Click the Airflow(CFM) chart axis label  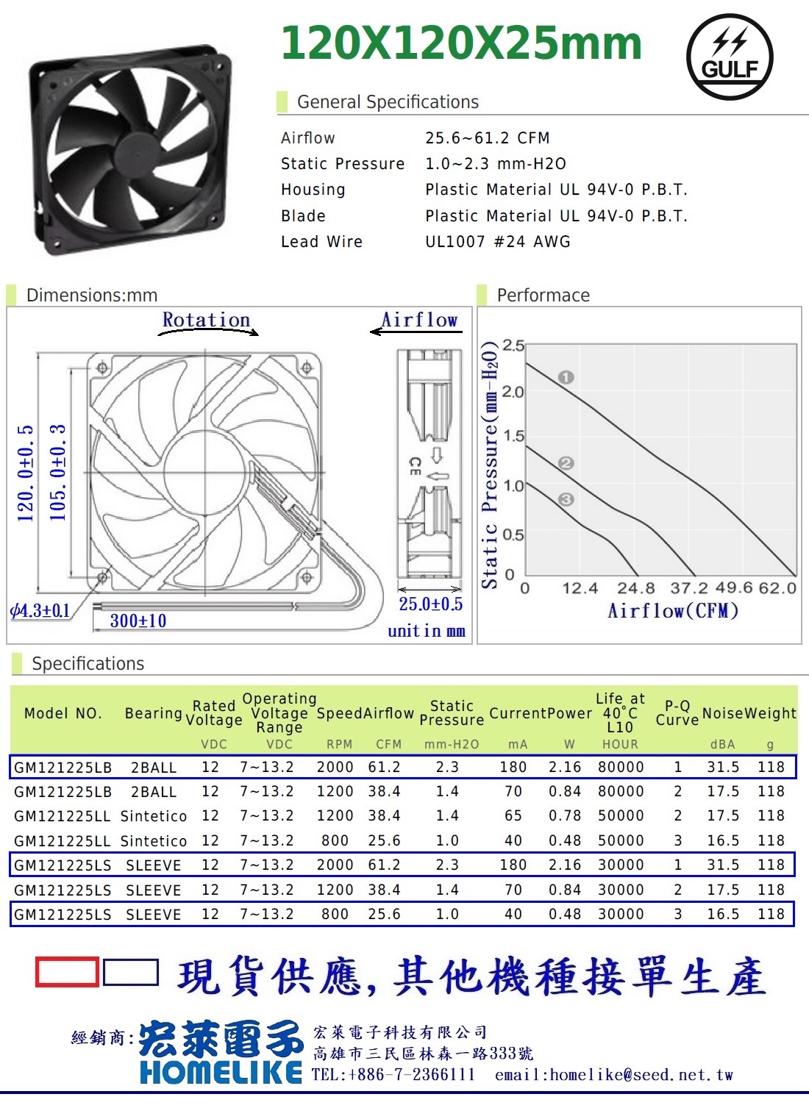click(673, 611)
